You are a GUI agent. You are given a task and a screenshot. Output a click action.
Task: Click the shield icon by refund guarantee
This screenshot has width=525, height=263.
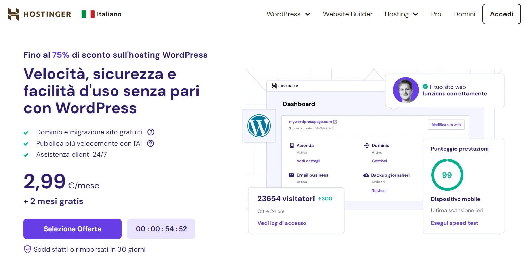tap(27, 249)
